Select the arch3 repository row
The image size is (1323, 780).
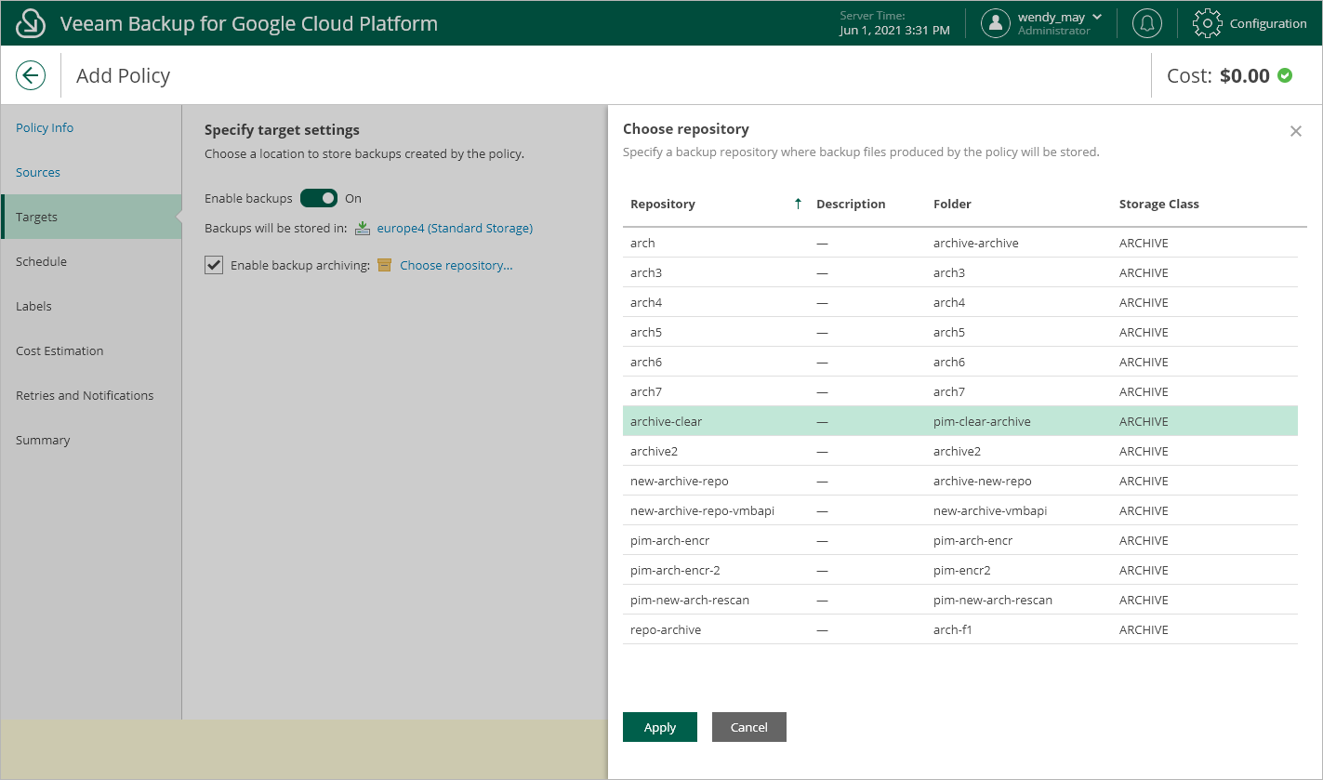960,272
